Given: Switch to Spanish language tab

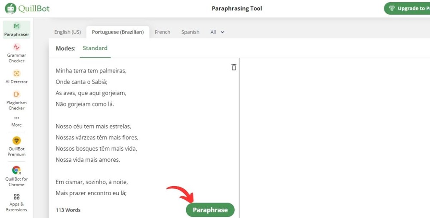Looking at the screenshot, I should 190,32.
